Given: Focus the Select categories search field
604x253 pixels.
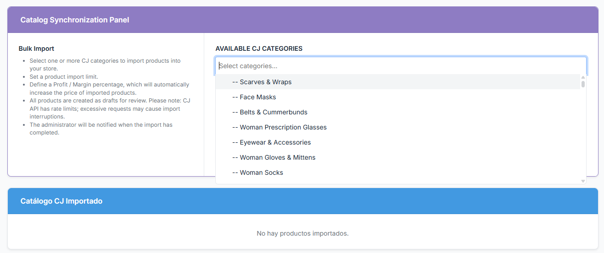Looking at the screenshot, I should click(400, 66).
